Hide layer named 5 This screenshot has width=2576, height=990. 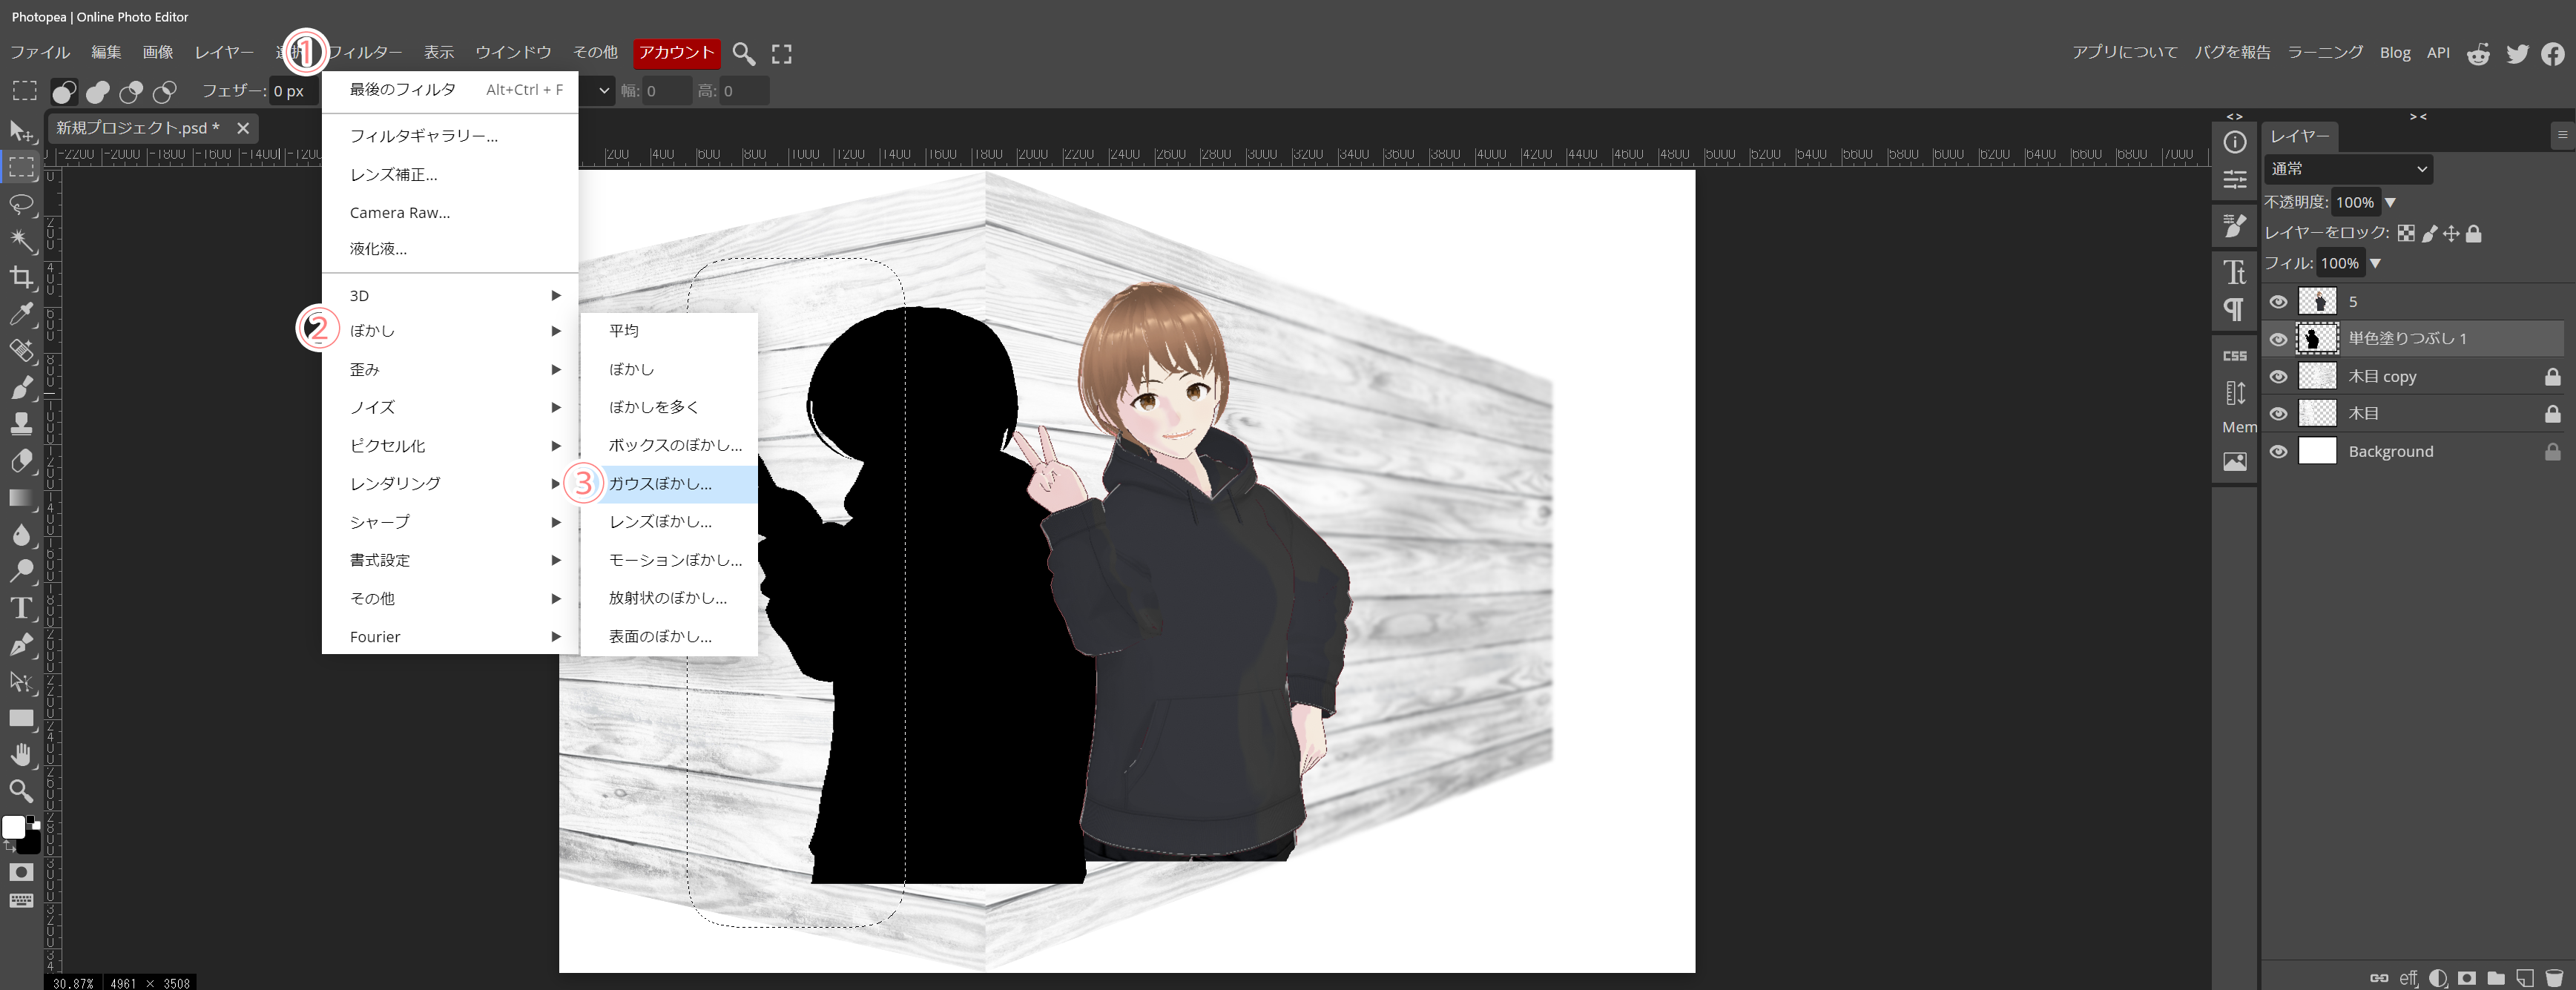click(2278, 302)
